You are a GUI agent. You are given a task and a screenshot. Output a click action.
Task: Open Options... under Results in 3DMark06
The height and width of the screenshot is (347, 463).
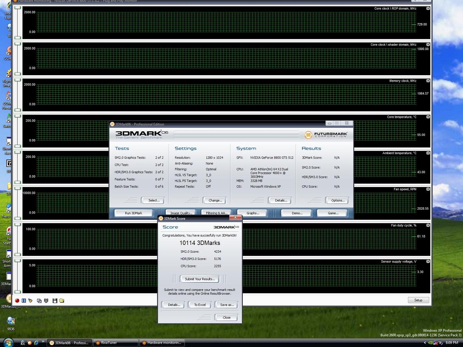point(338,200)
